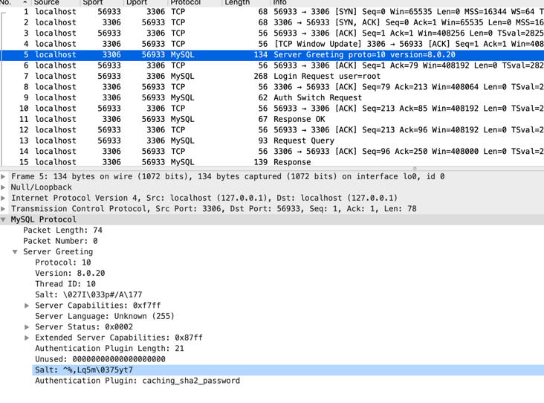Select Server Language: Unknown (255) field

105,316
